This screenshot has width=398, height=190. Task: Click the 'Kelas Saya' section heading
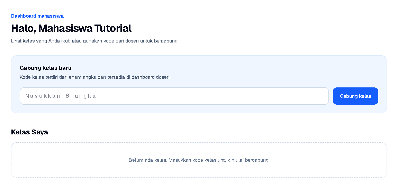(30, 132)
